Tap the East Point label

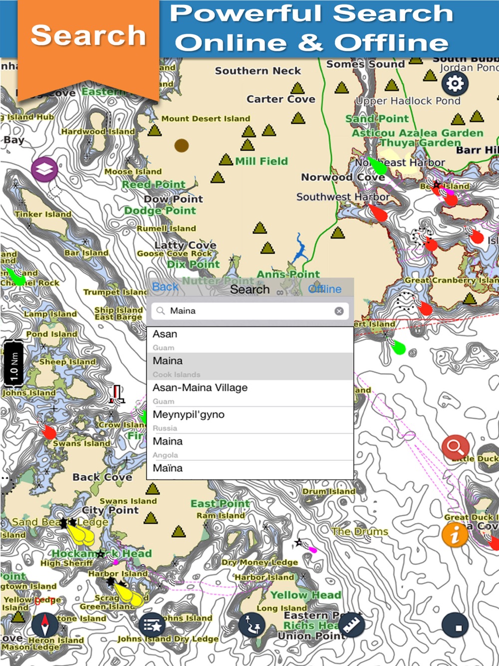[x=220, y=504]
